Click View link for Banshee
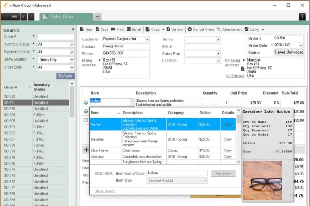310x206 pixels. (x=228, y=139)
